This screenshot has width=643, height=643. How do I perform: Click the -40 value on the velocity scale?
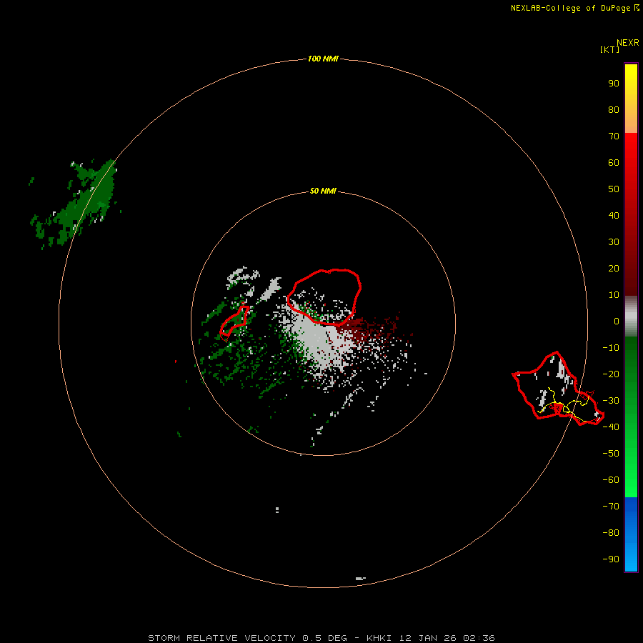coord(611,427)
